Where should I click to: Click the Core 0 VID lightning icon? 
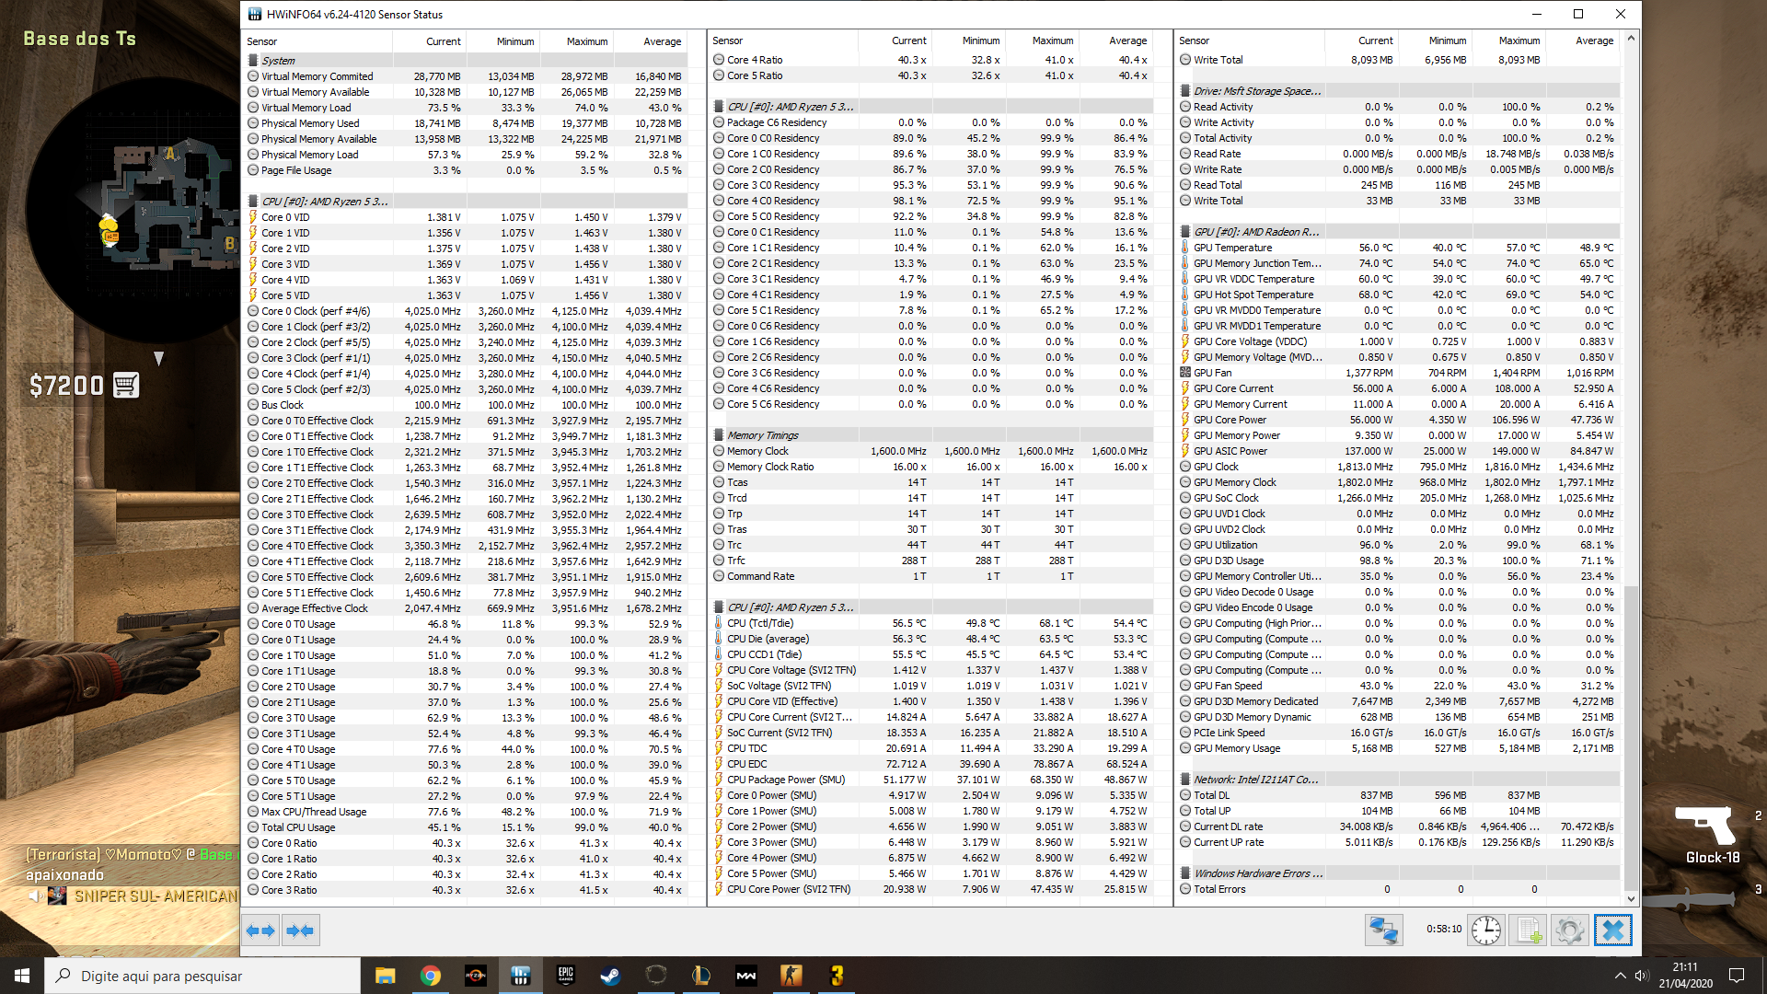(x=253, y=217)
